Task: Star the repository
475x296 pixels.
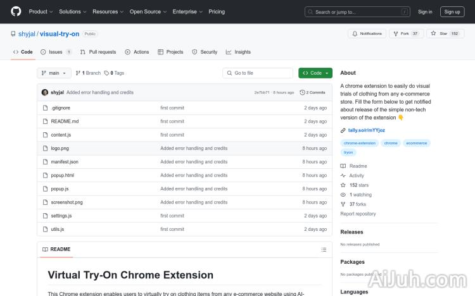Action: pyautogui.click(x=445, y=34)
